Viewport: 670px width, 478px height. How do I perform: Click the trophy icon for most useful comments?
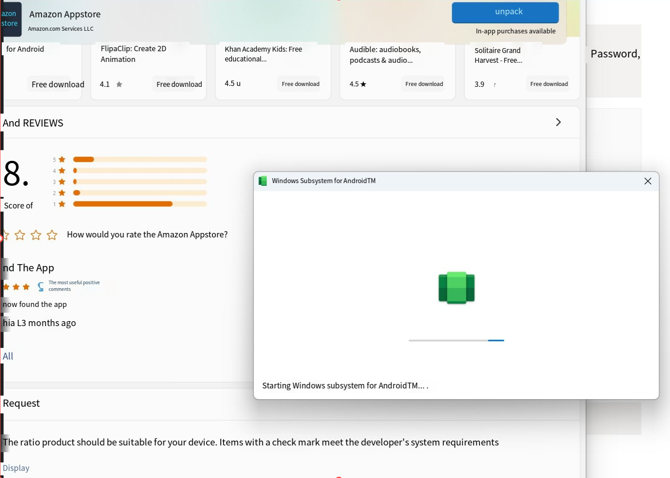tap(41, 286)
